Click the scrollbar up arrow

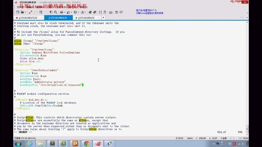click(247, 22)
